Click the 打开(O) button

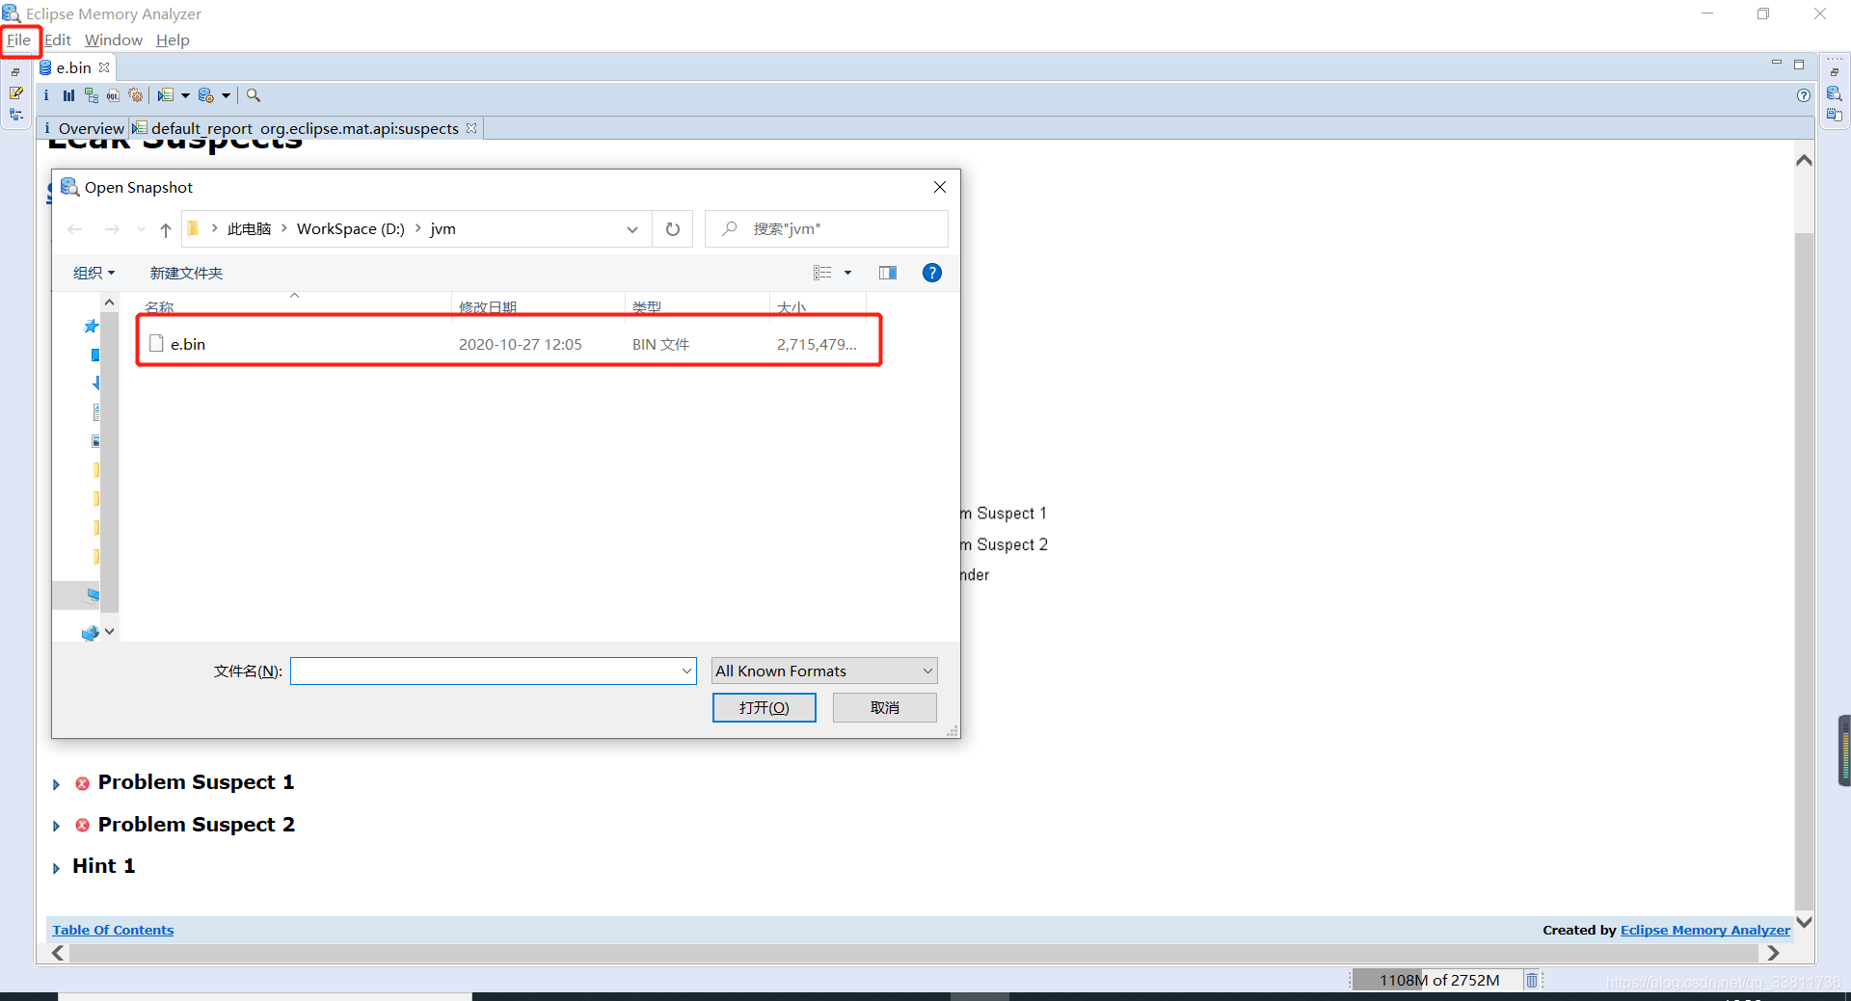click(x=765, y=707)
